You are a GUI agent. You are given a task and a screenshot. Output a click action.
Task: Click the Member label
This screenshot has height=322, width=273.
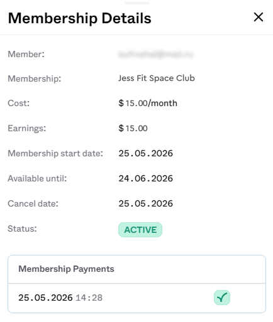[x=26, y=54]
